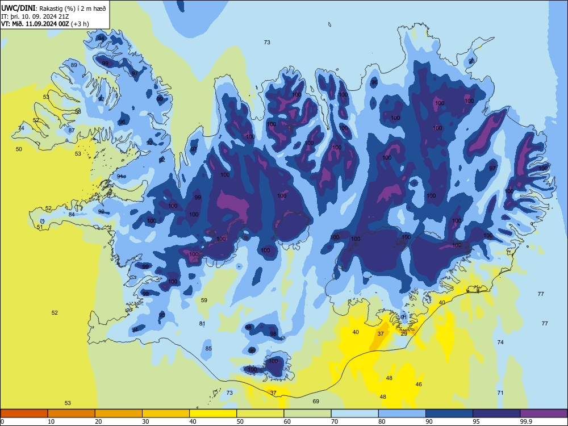Click the pale yellow 50–60 legend swatch
Image resolution: width=568 pixels, height=426 pixels.
click(260, 414)
